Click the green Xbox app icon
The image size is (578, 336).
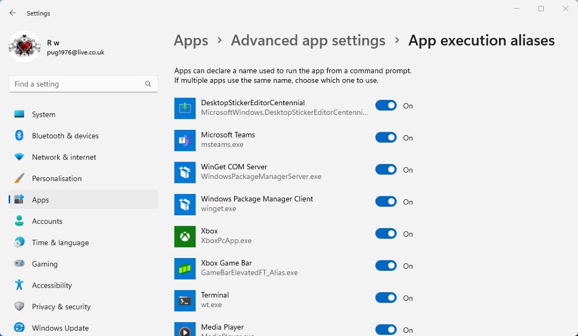(x=185, y=236)
